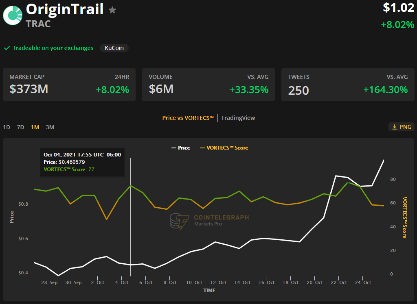This screenshot has width=417, height=304.
Task: Click the MARKET CAP label
Action: click(27, 77)
